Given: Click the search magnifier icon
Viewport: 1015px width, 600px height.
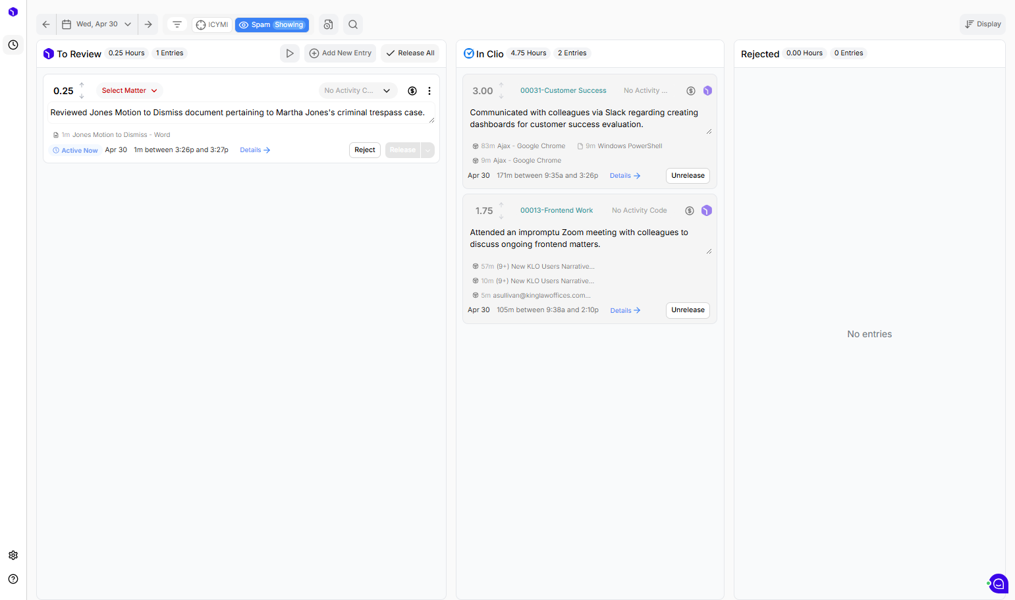Looking at the screenshot, I should pyautogui.click(x=353, y=24).
